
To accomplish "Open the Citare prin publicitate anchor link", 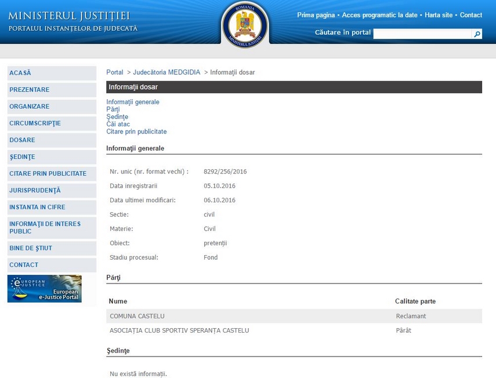I will click(x=136, y=132).
